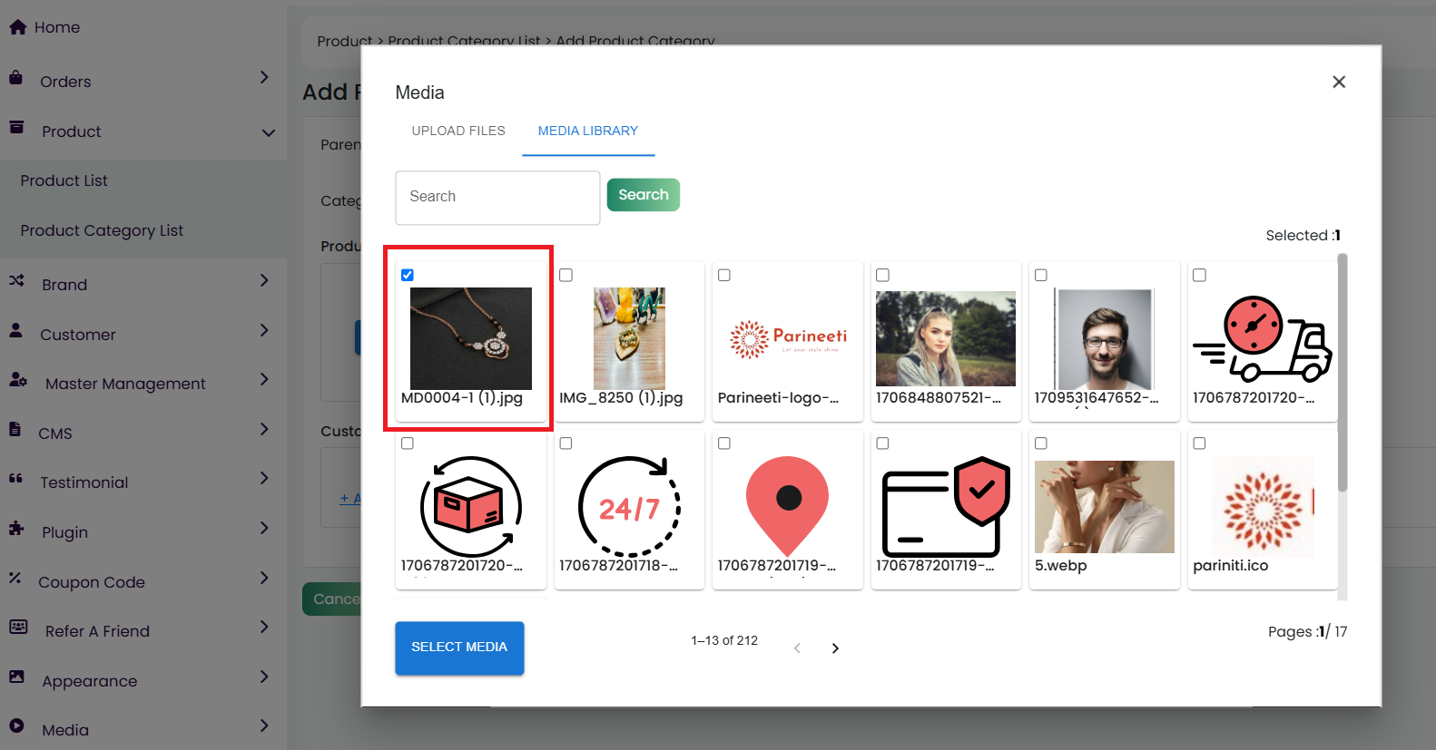
Task: Click the Customer person icon
Action: 15,331
